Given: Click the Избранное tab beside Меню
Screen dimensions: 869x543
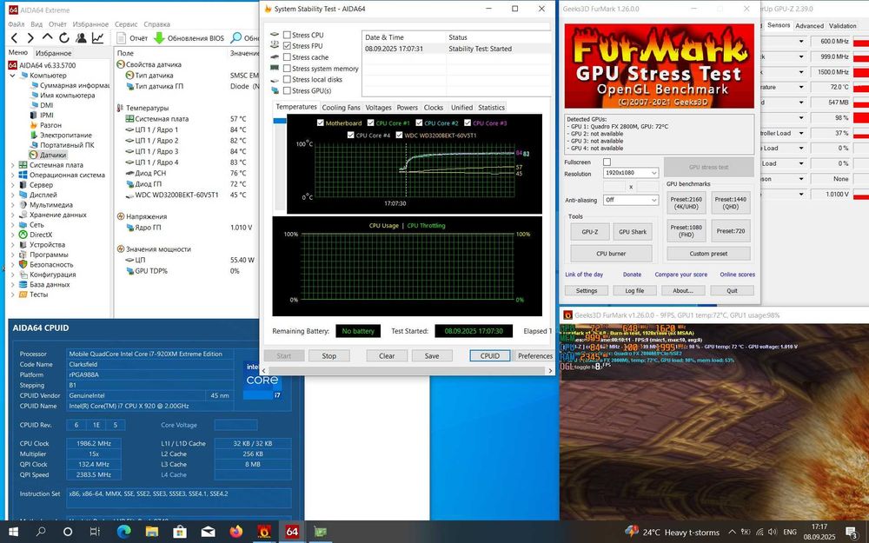Looking at the screenshot, I should click(53, 53).
